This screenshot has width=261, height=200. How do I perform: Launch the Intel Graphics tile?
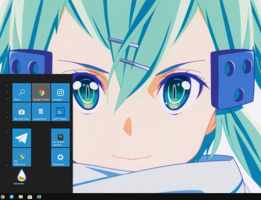point(60,112)
